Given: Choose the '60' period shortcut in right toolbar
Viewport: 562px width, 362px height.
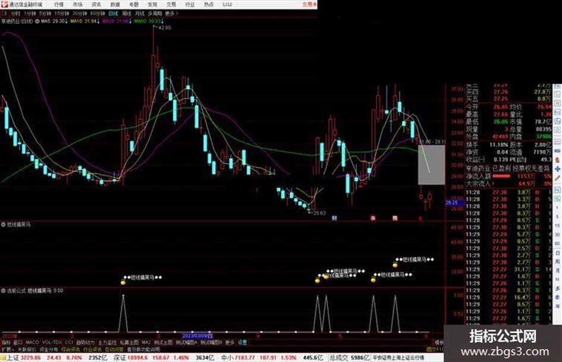Looking at the screenshot, I should click(x=557, y=244).
